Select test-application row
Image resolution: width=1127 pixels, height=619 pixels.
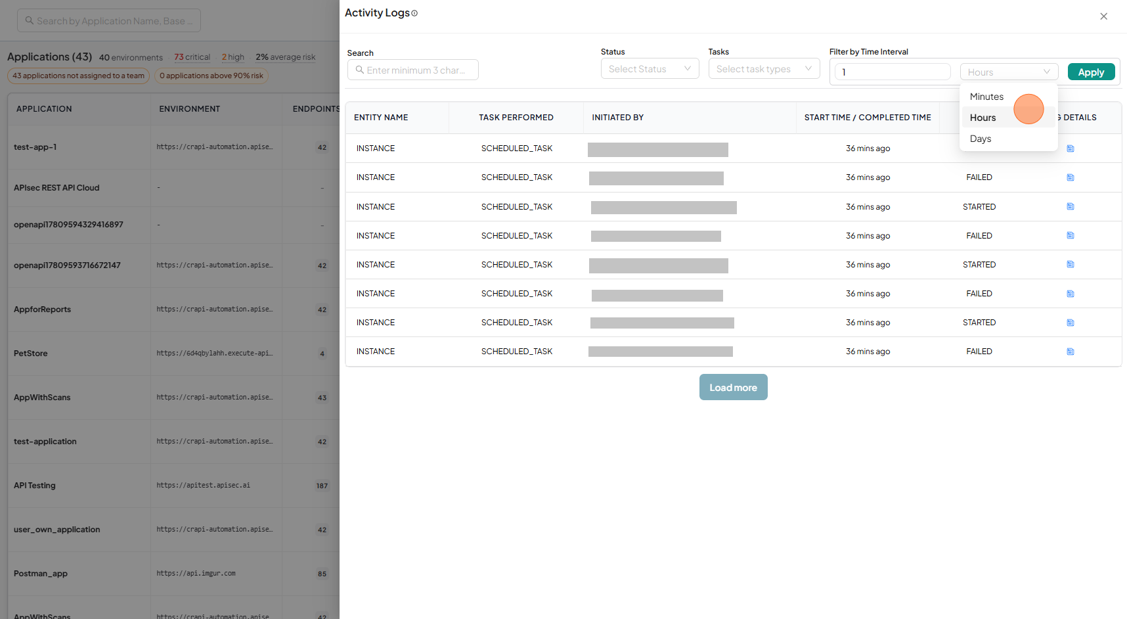click(x=173, y=442)
